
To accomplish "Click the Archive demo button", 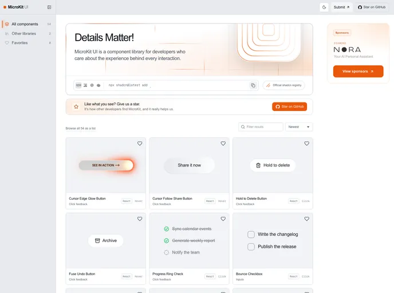I will [x=105, y=240].
